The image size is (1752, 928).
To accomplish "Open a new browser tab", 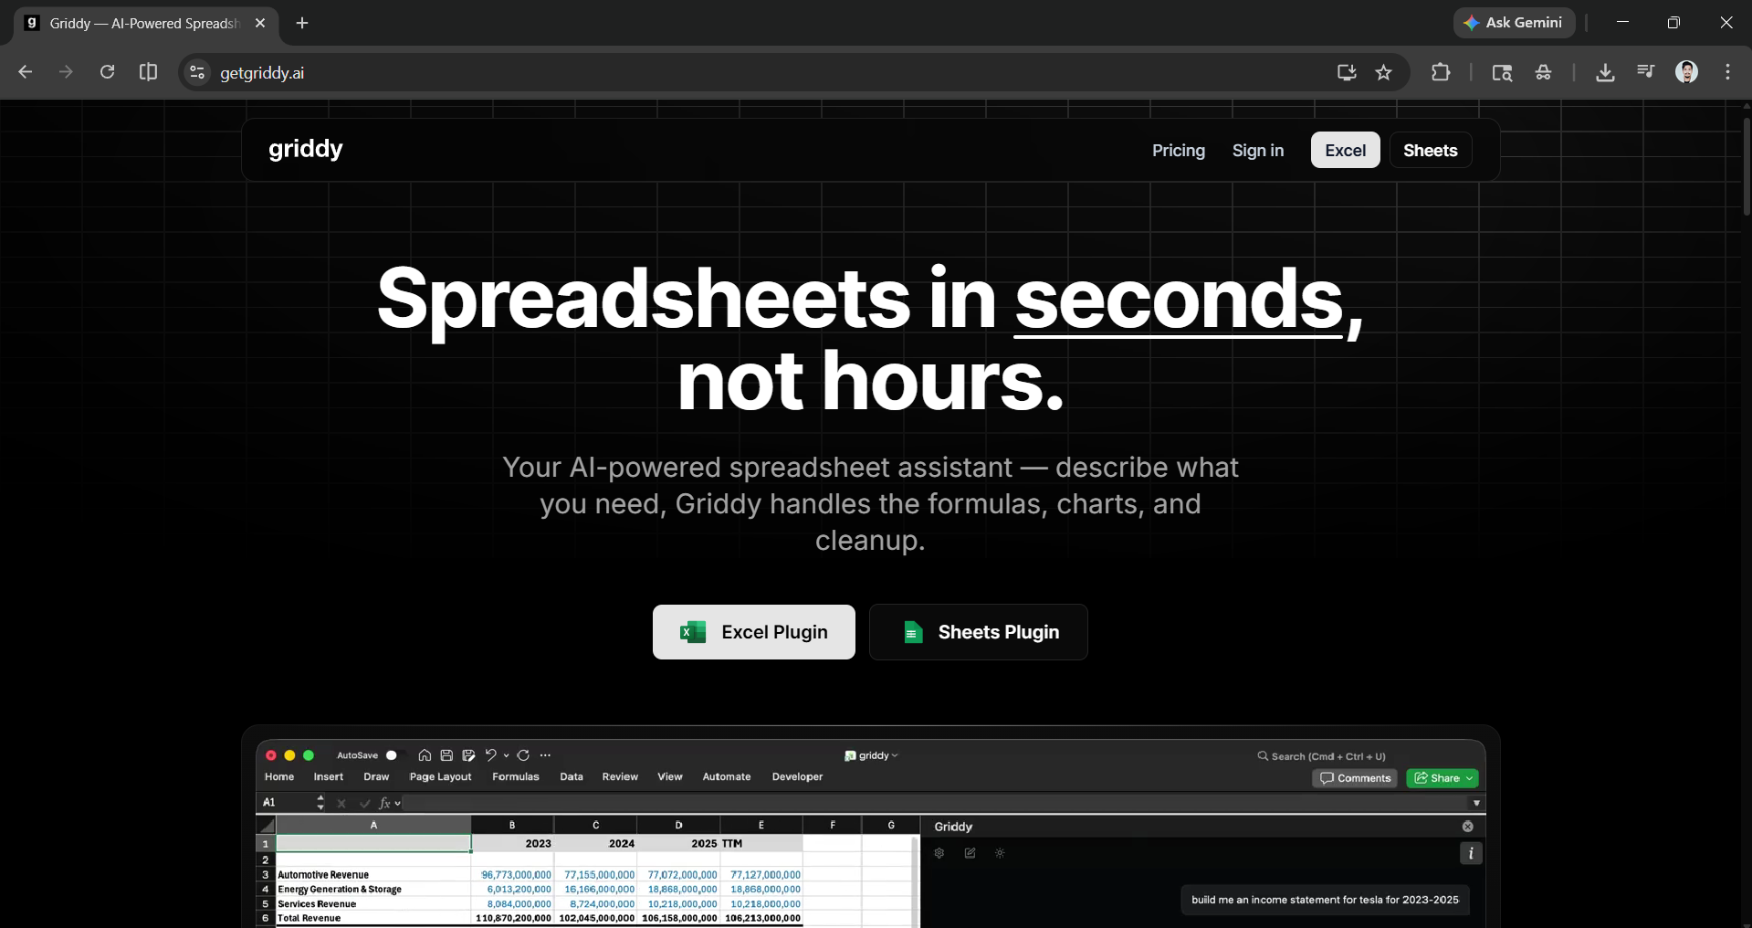I will click(x=302, y=23).
